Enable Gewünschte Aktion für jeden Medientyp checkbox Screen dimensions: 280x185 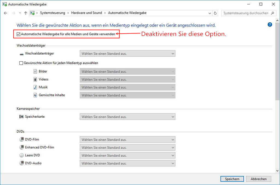[21, 63]
